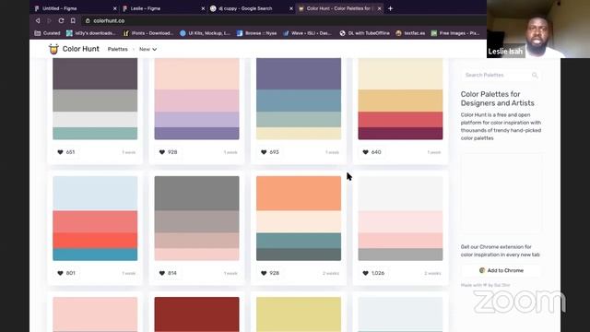This screenshot has height=332, width=590.
Task: Like the palette with 1,026 likes
Action: tap(372, 273)
